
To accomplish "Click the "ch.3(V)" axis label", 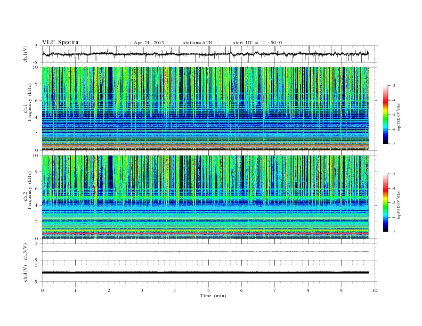I will (25, 252).
